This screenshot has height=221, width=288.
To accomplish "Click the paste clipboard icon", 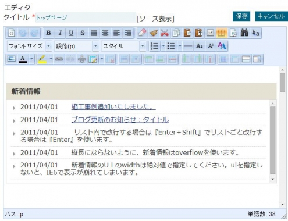I will [187, 33].
